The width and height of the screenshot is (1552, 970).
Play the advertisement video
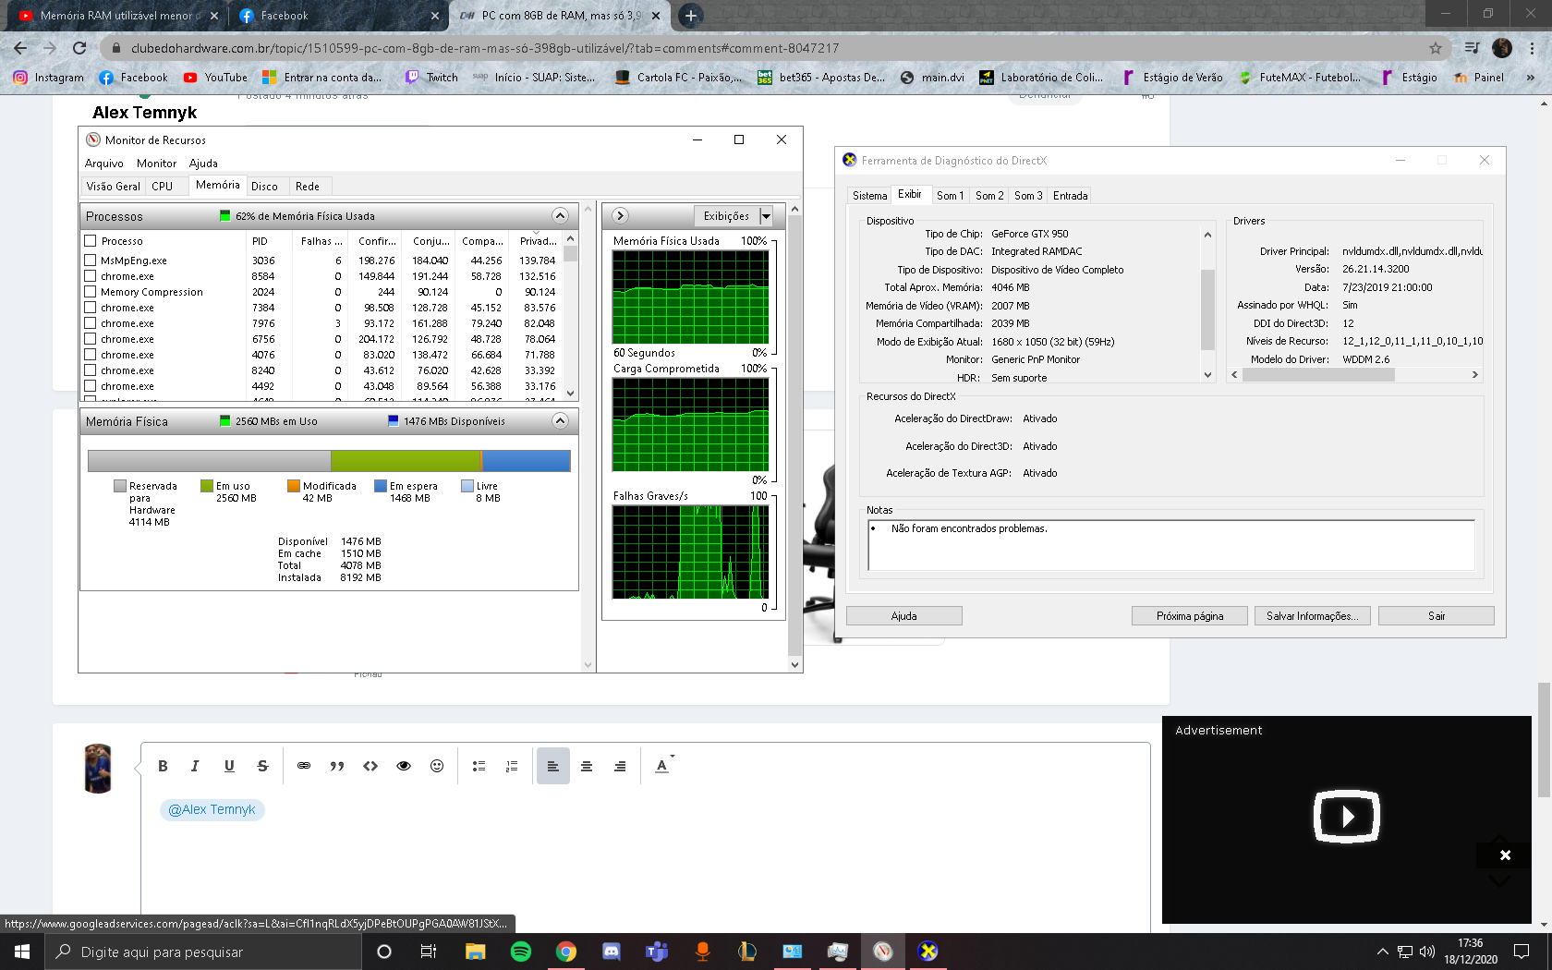point(1347,817)
